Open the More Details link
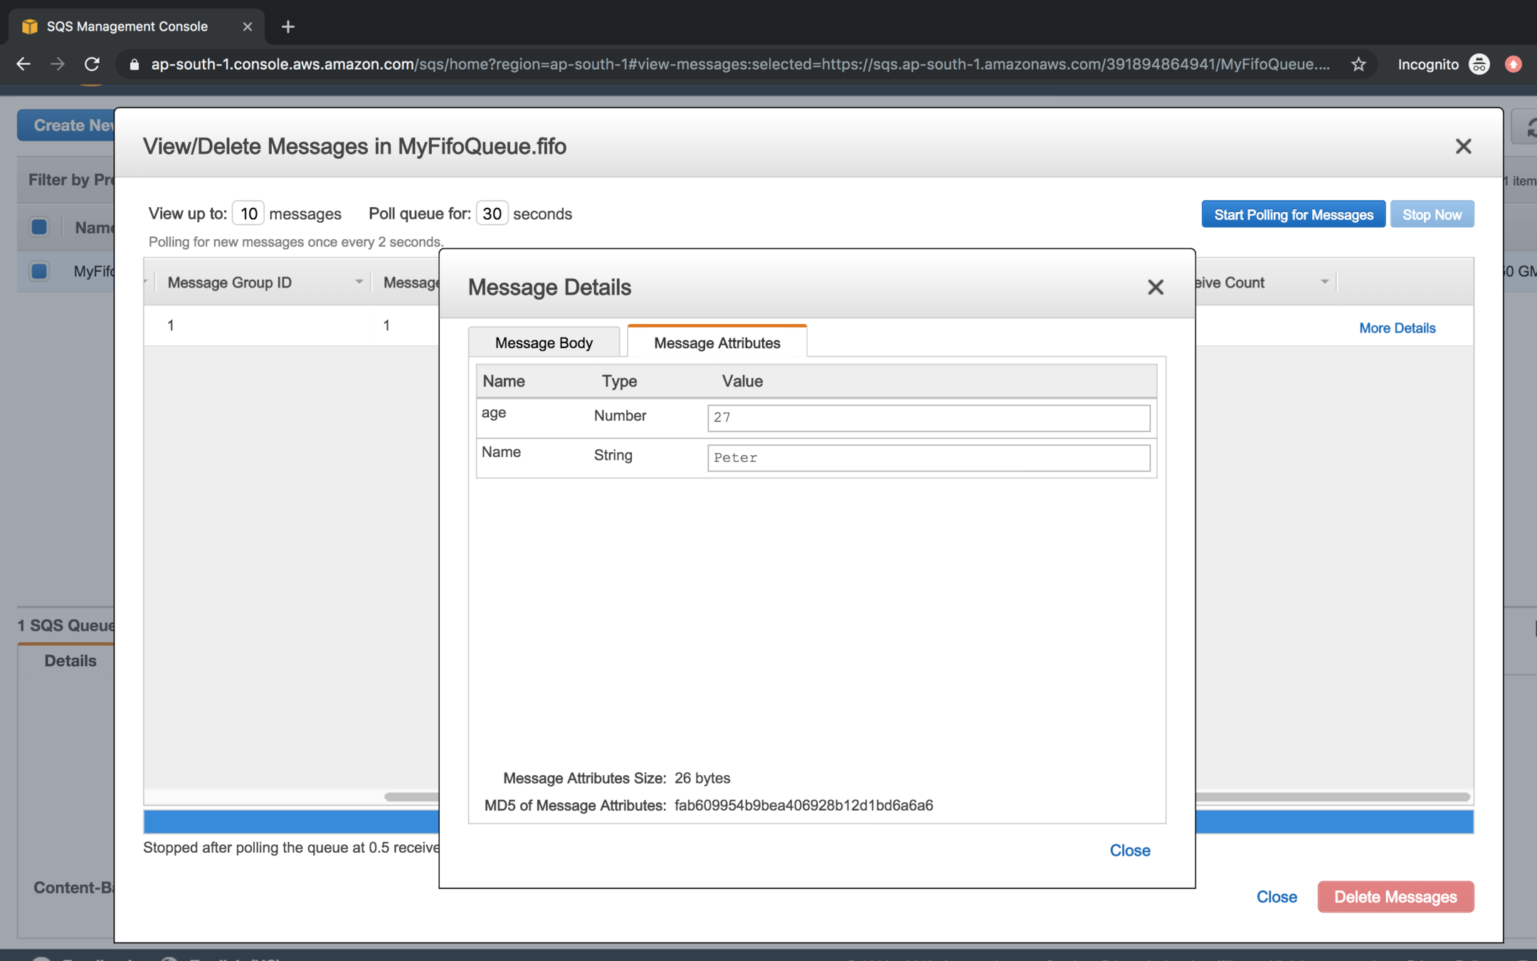This screenshot has width=1537, height=961. (1397, 328)
